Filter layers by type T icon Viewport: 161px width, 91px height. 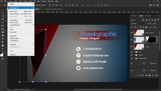click(x=149, y=20)
